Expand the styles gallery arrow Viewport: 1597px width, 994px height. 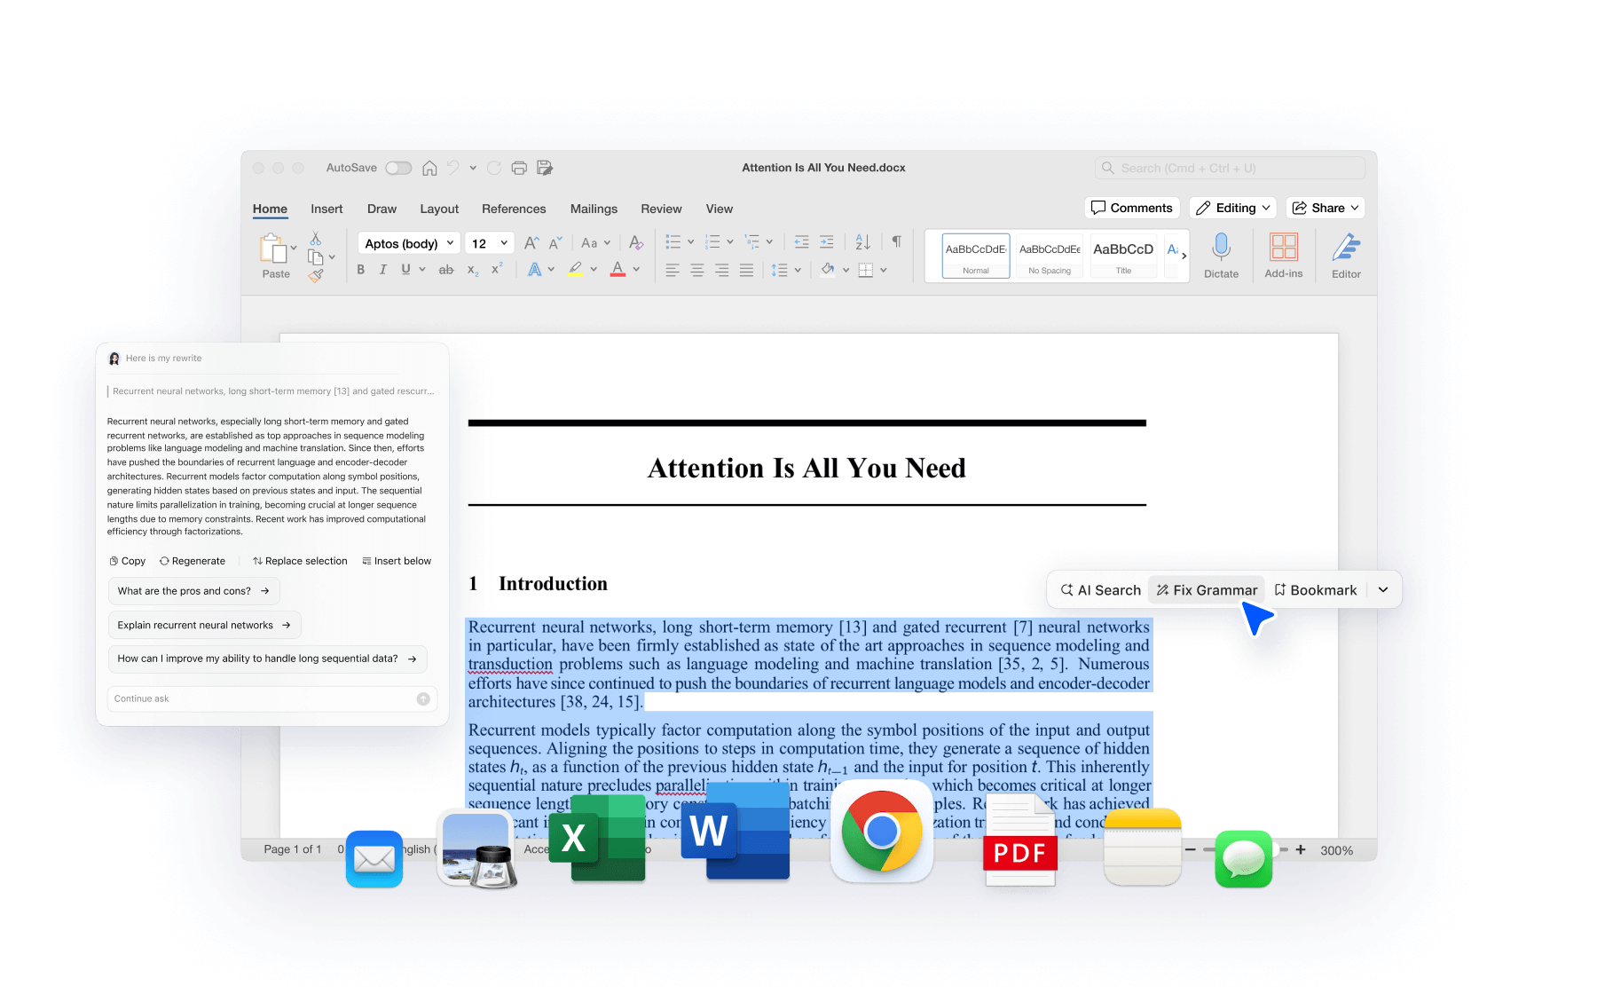(1184, 256)
